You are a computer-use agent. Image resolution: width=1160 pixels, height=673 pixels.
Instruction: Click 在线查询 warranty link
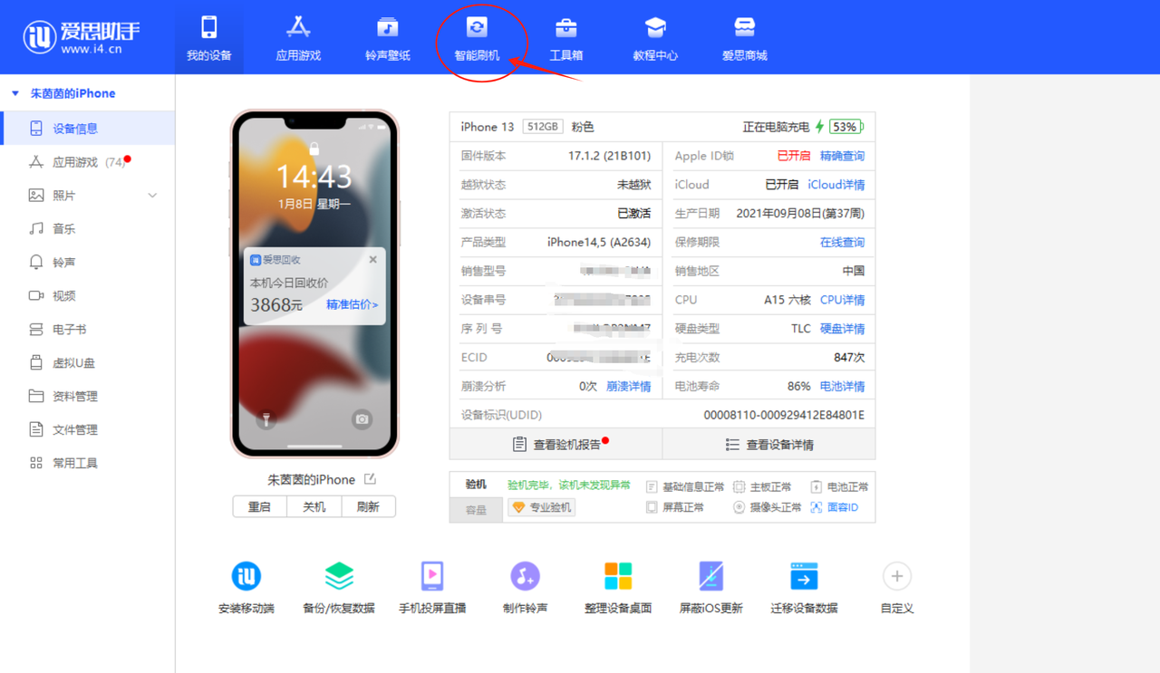coord(842,243)
